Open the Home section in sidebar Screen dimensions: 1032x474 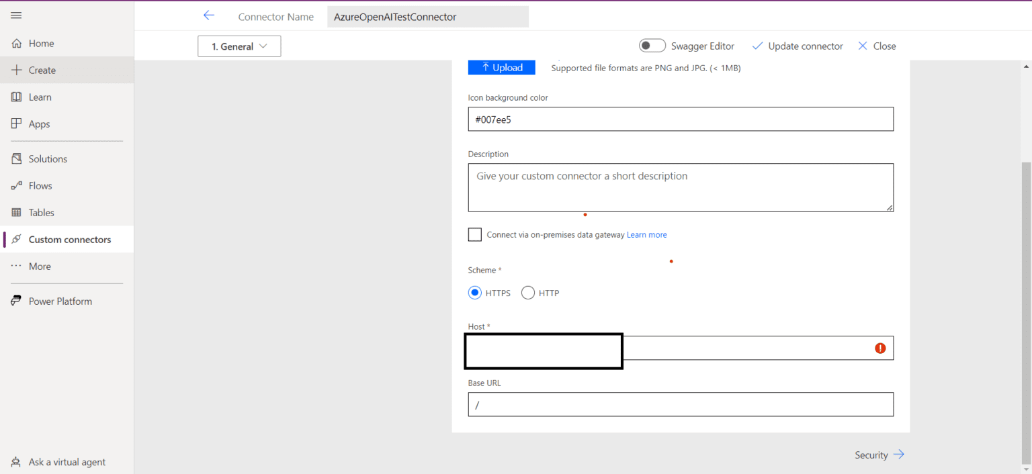(40, 43)
